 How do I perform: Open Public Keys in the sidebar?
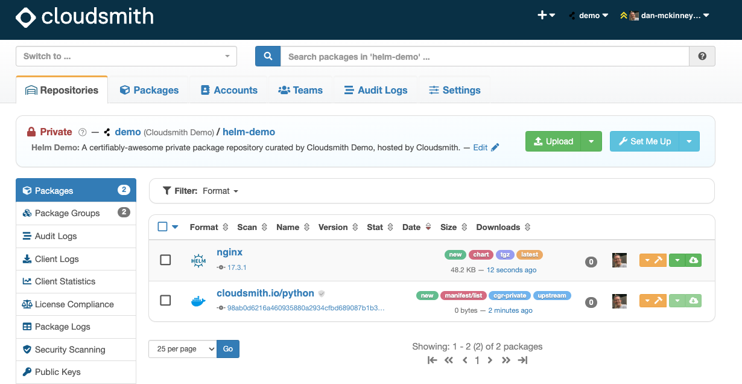pos(76,372)
